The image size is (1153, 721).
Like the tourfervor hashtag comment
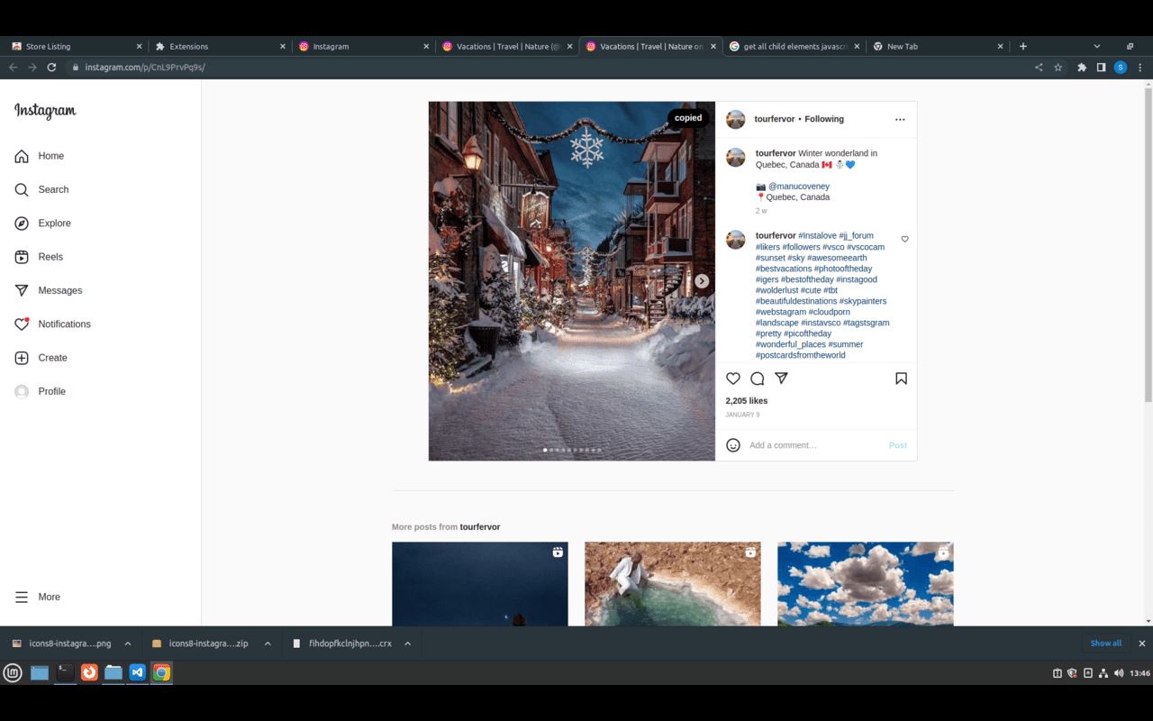pos(904,238)
